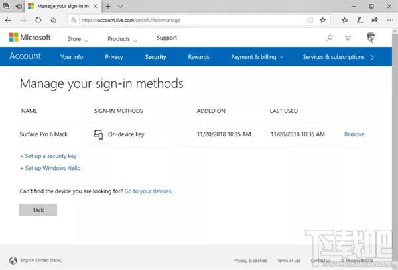This screenshot has height=270, width=398.
Task: Refresh the page with the reload icon
Action: tap(38, 20)
